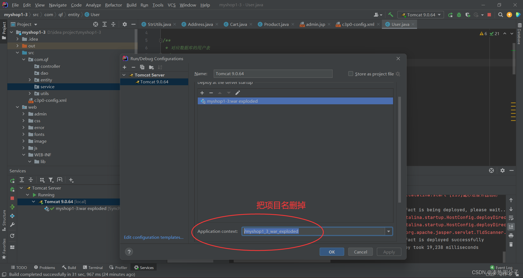Click Build project hammer icon

(391, 15)
